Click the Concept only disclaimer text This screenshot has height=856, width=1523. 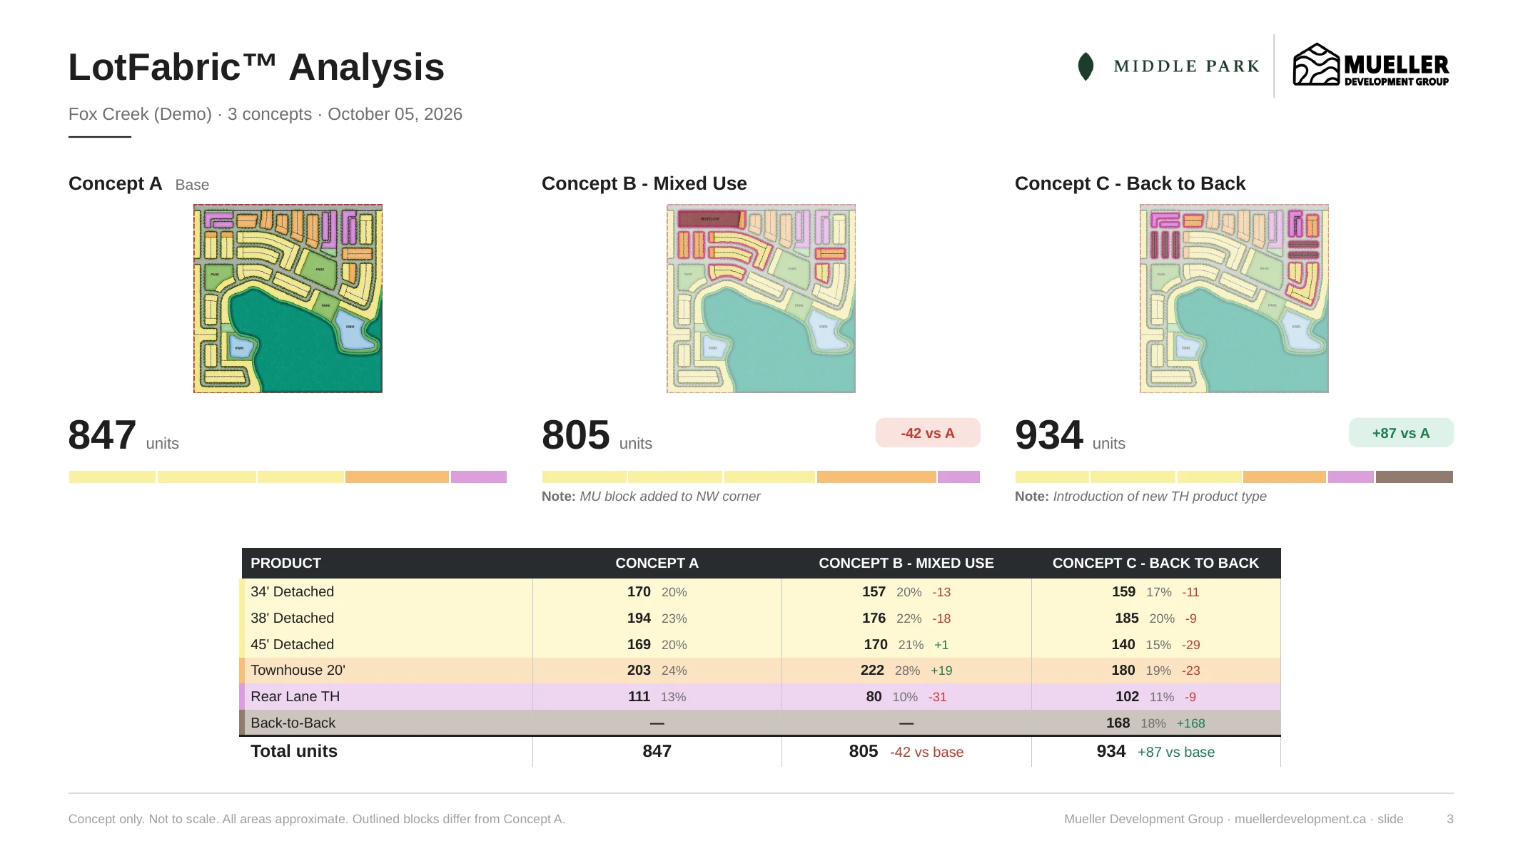coord(317,819)
